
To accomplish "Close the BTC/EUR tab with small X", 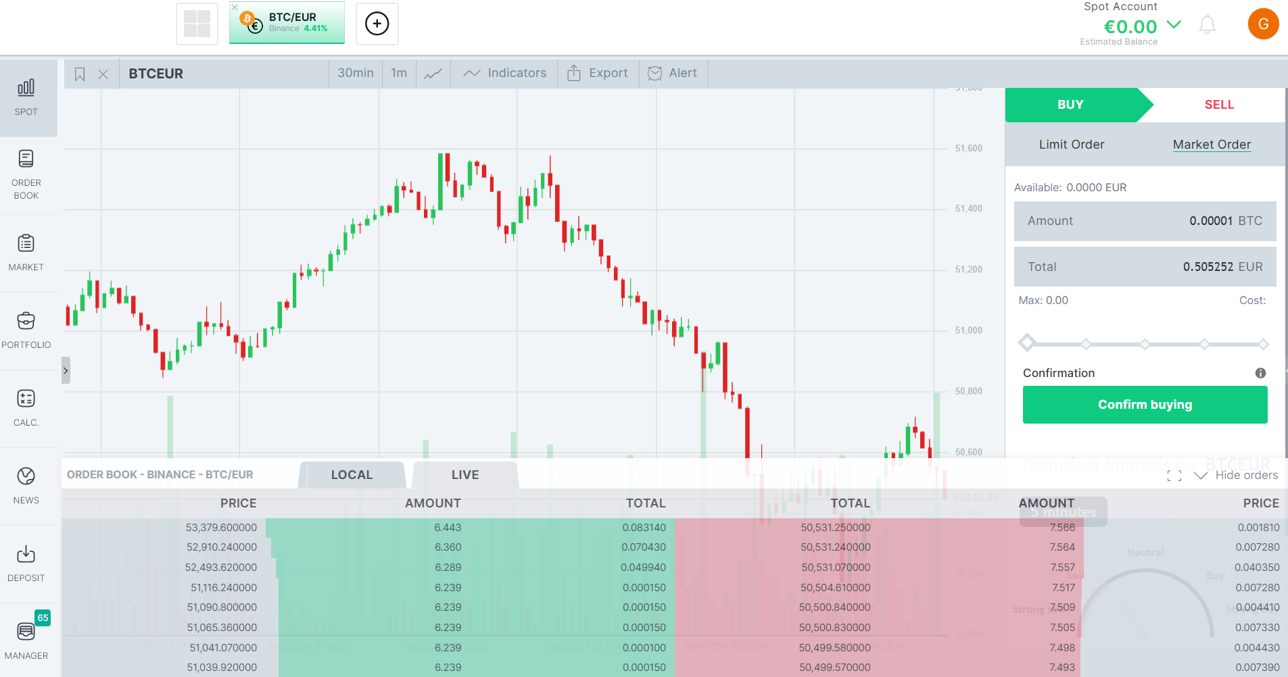I will point(235,7).
